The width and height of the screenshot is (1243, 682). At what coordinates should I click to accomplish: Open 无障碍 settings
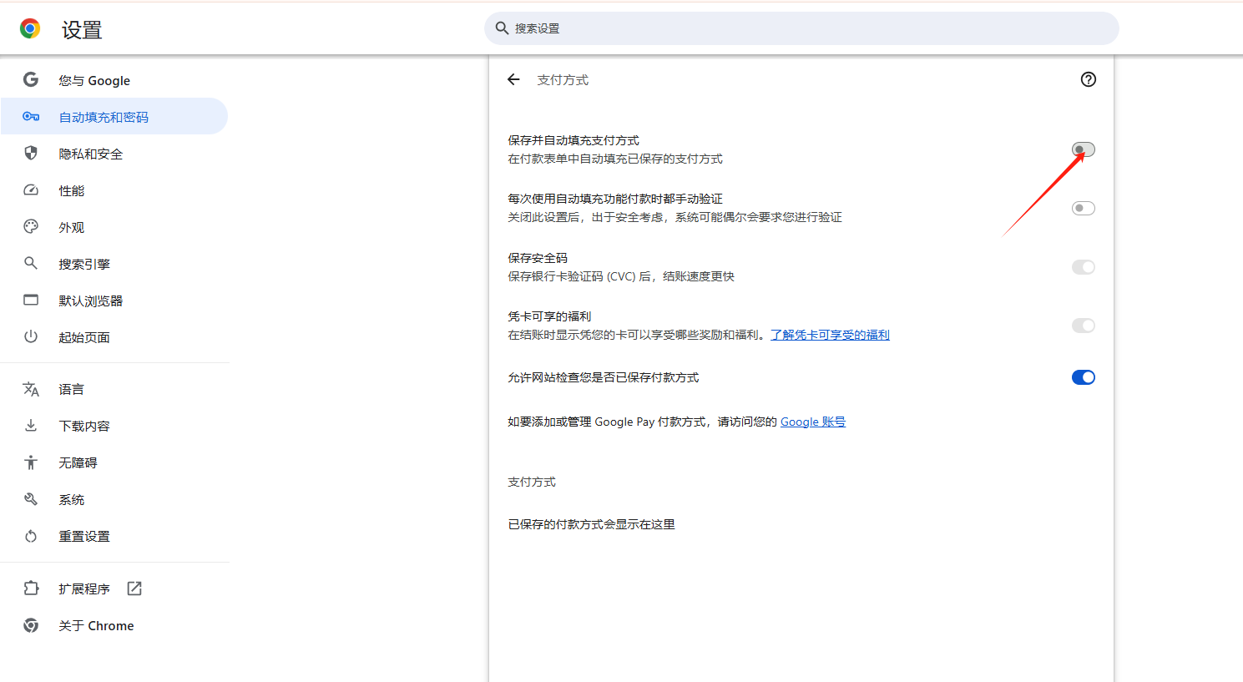pos(114,462)
